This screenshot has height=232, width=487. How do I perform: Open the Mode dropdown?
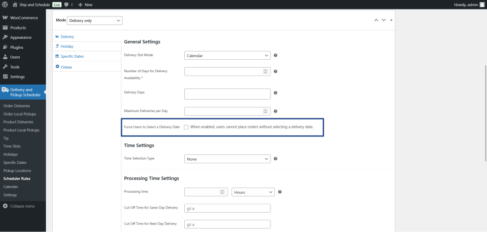click(94, 20)
